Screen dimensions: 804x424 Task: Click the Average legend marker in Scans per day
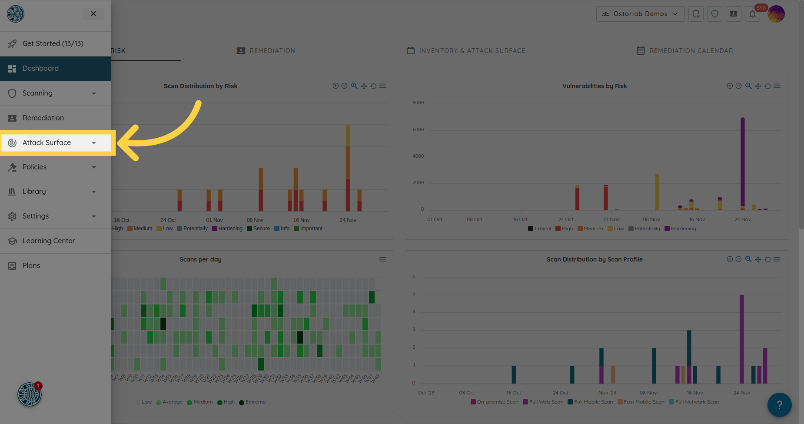[159, 402]
